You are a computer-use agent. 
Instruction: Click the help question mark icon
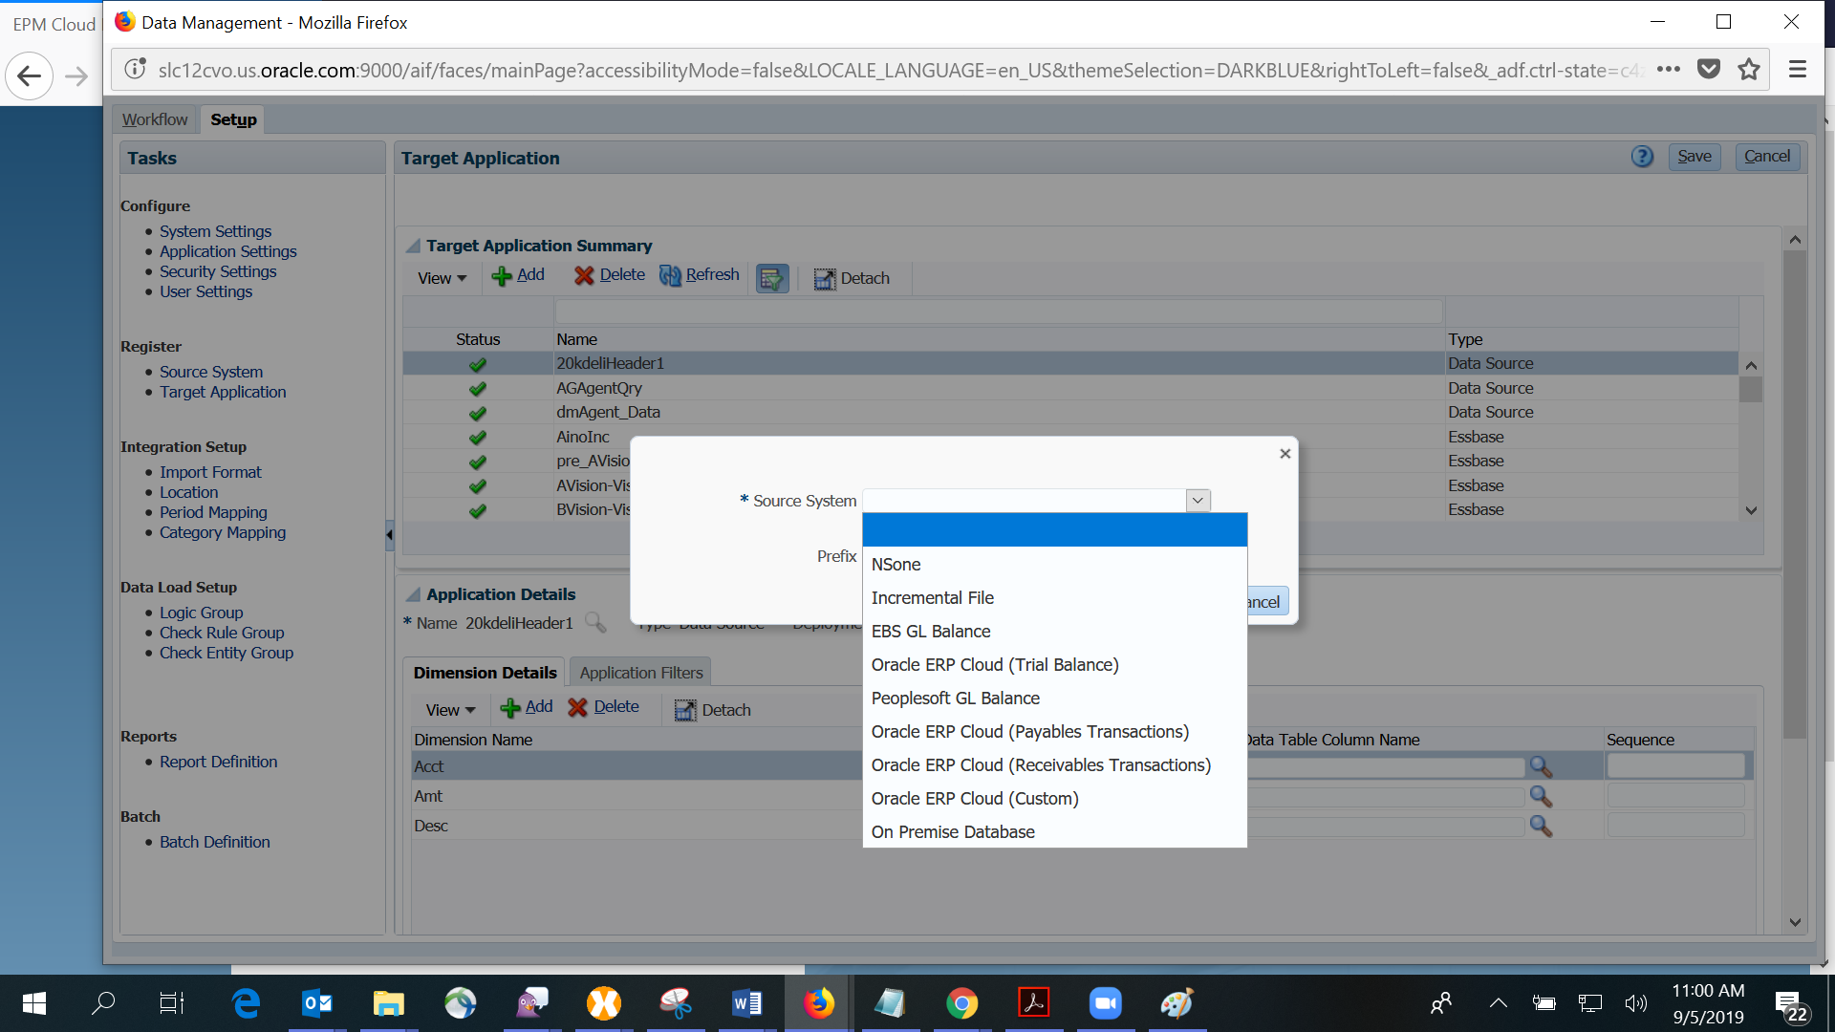pyautogui.click(x=1642, y=157)
